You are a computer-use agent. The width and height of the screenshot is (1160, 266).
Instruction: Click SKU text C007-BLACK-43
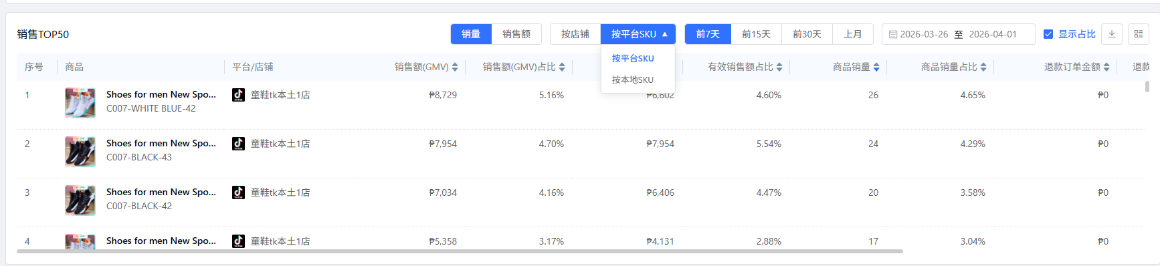(139, 157)
